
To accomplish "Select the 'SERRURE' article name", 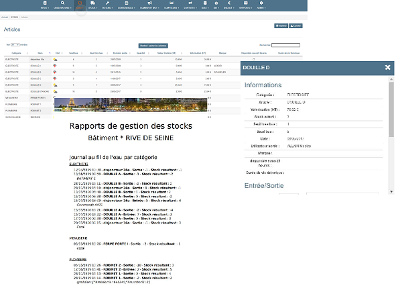I will [x=36, y=117].
